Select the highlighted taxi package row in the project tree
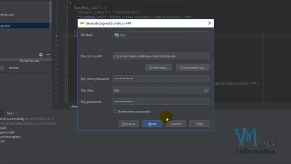The height and width of the screenshot is (164, 291). click(25, 26)
